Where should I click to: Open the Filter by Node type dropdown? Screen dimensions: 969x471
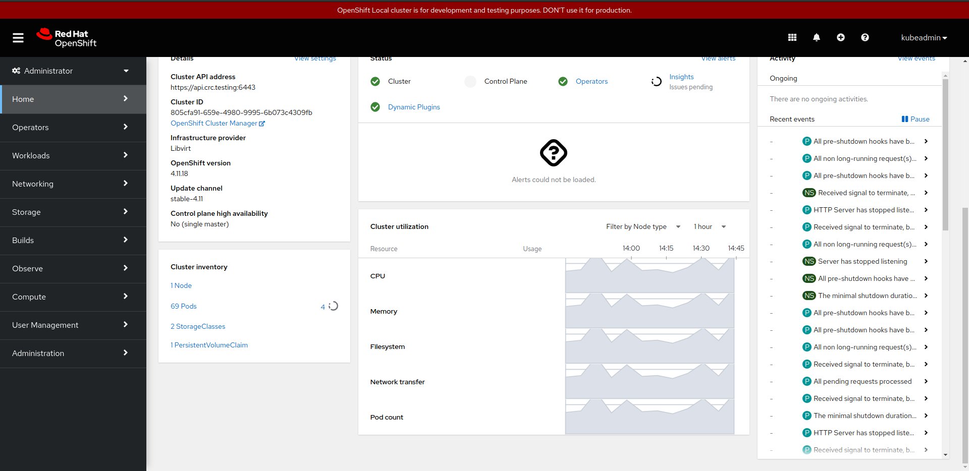pyautogui.click(x=643, y=226)
